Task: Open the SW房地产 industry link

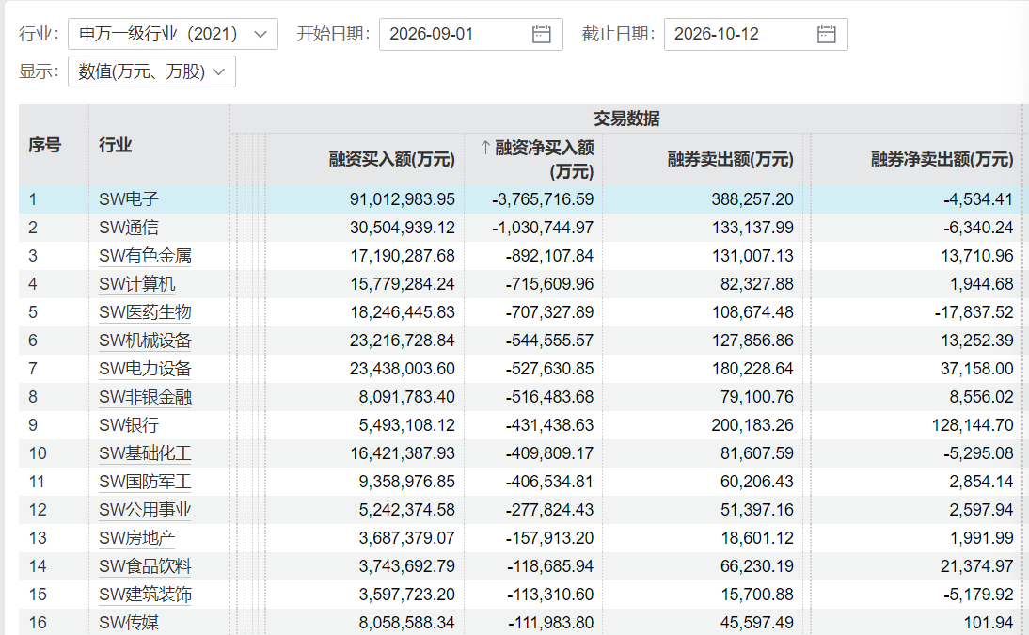Action: 137,538
